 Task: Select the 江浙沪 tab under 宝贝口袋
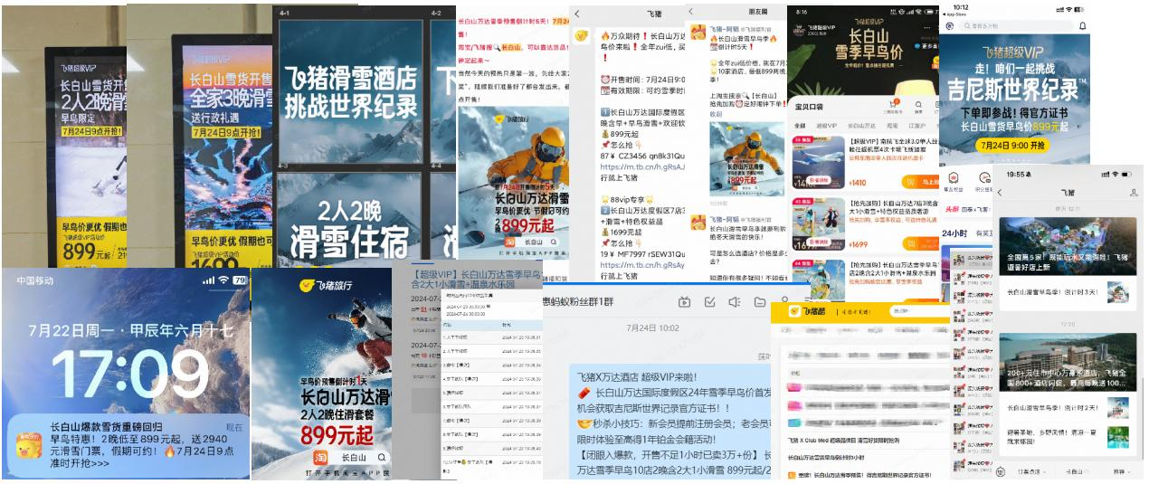[x=917, y=126]
